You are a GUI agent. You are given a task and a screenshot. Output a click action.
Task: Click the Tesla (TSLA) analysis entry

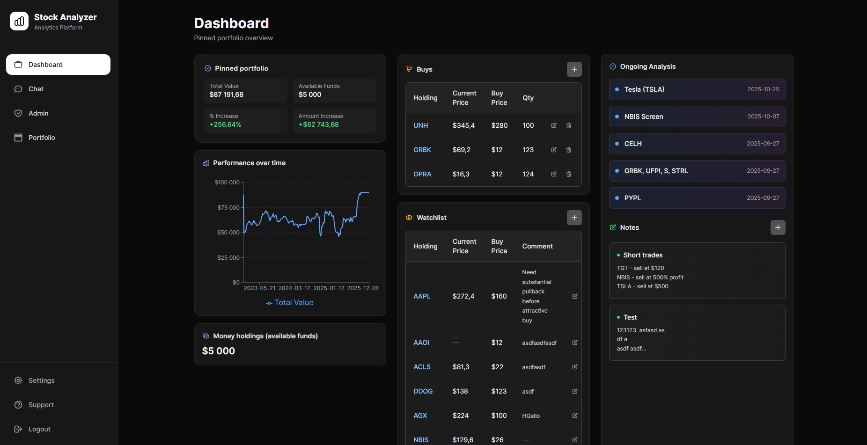tap(697, 89)
